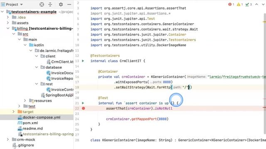Click the Collapse All icon in Project panel
Screen dimensions: 266x149
[x=50, y=5]
